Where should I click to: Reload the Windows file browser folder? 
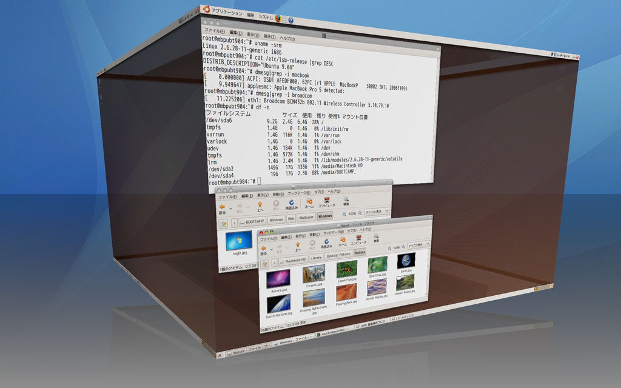[292, 204]
